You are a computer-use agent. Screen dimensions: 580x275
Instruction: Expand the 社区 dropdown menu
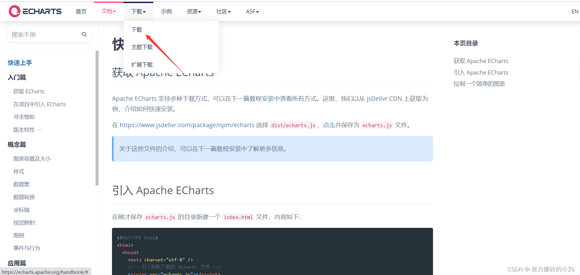coord(224,12)
